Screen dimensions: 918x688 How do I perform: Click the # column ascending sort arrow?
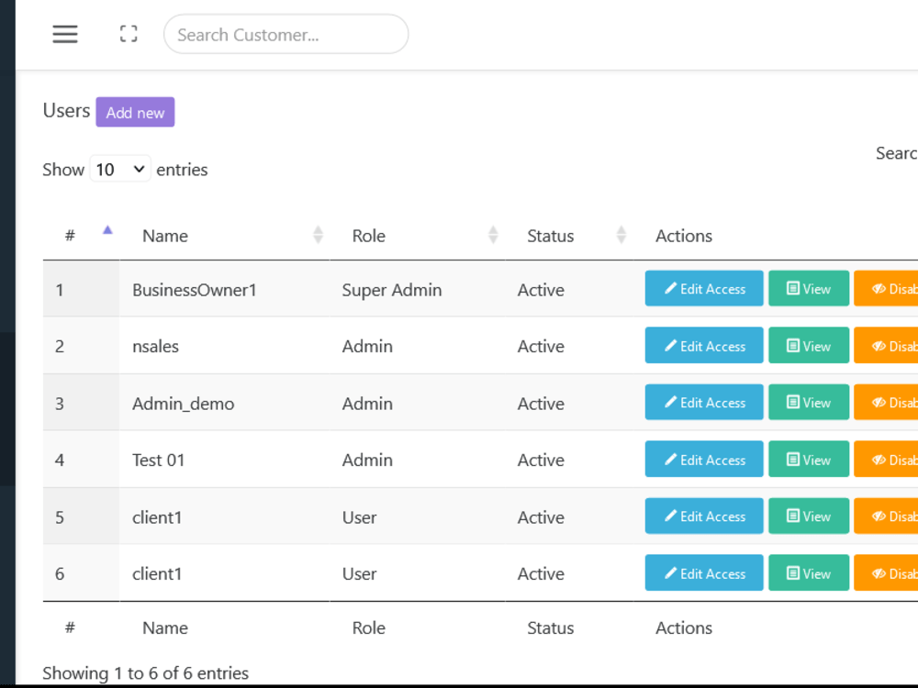click(107, 230)
